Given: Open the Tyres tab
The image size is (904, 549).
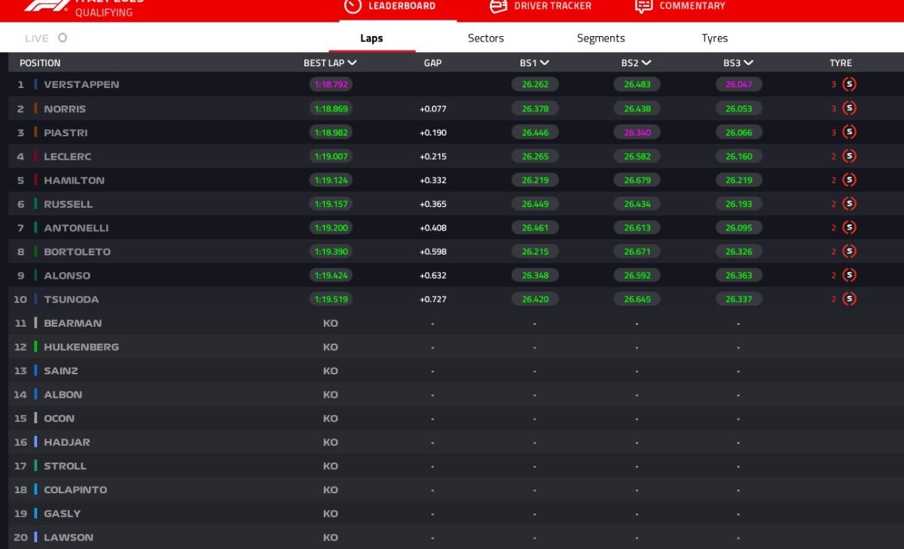Looking at the screenshot, I should pyautogui.click(x=714, y=38).
